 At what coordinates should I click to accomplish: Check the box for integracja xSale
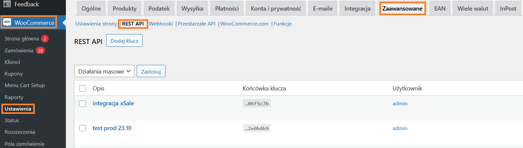[x=82, y=104]
